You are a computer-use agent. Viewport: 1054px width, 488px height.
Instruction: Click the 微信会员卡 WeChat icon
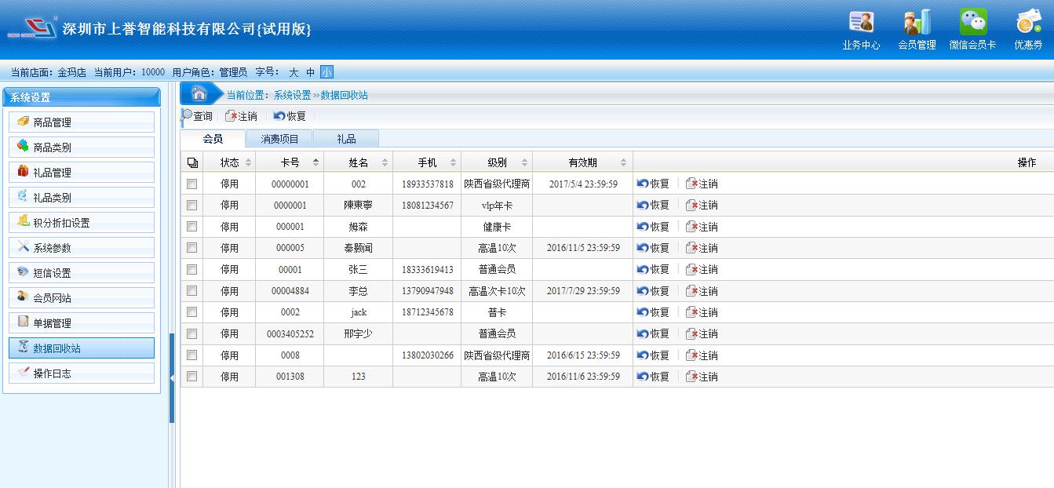tap(972, 23)
